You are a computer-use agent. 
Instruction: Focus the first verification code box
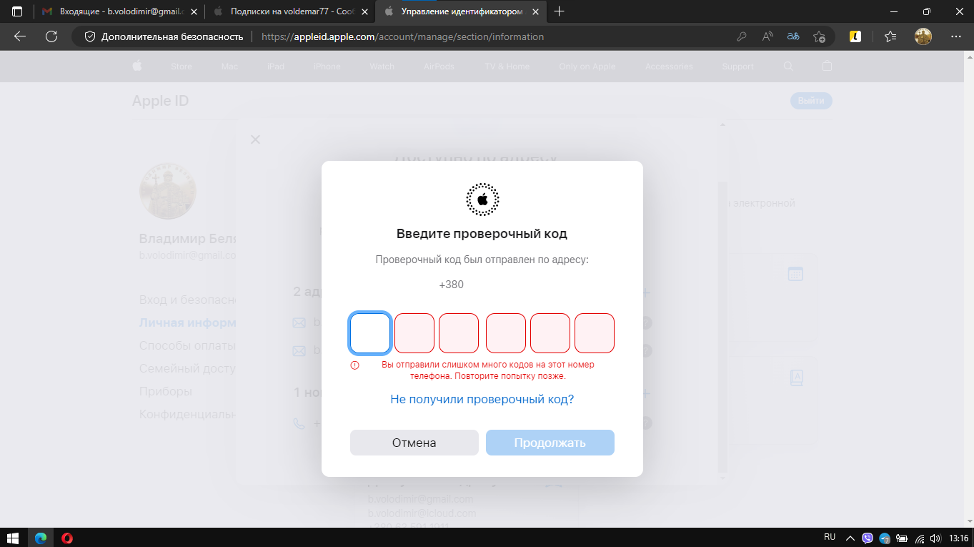[370, 333]
